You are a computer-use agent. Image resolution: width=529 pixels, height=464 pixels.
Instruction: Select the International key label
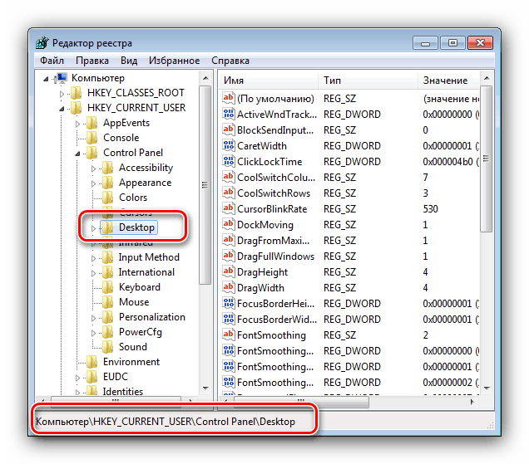tap(146, 272)
